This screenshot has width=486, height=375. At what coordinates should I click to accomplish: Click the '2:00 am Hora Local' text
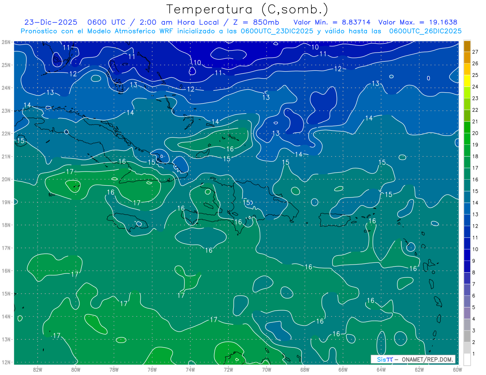coord(179,22)
